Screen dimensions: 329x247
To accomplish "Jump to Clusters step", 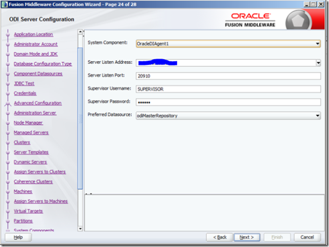I will click(x=22, y=142).
